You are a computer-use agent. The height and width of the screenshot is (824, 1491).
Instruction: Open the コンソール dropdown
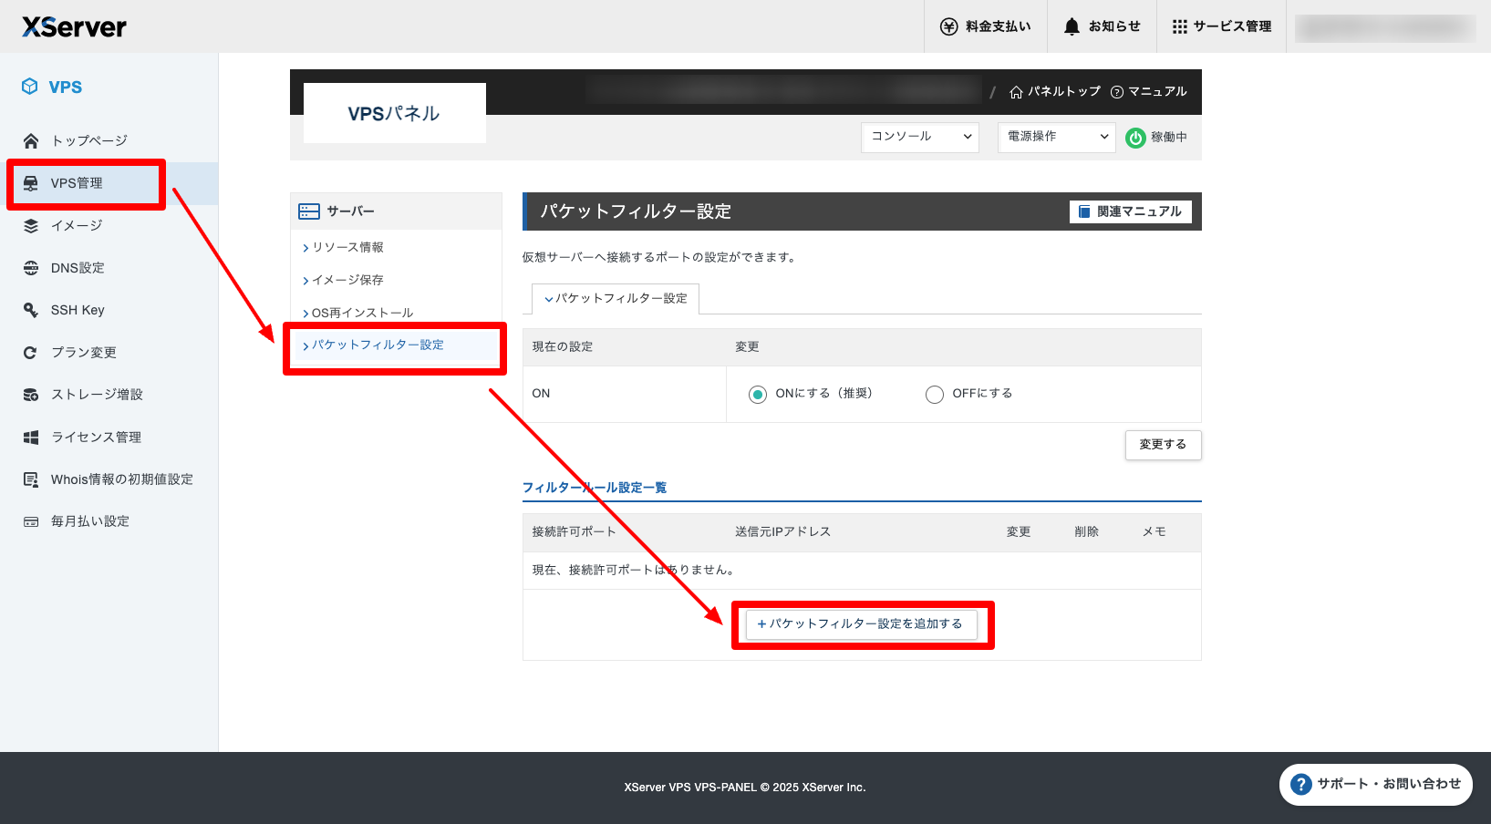[919, 137]
